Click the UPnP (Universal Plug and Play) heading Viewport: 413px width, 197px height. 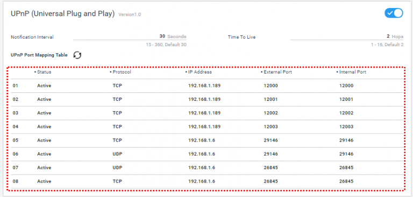pos(63,14)
